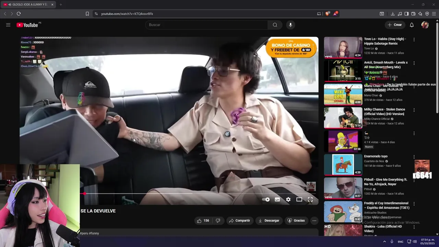Open the media control music note icon

coord(400,14)
